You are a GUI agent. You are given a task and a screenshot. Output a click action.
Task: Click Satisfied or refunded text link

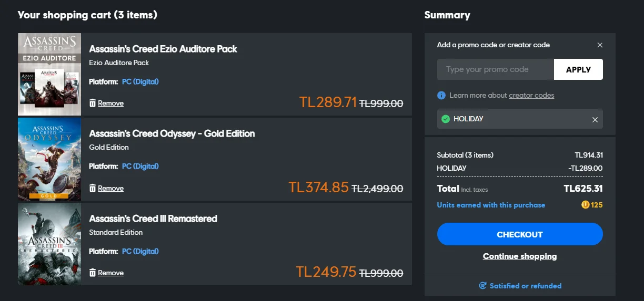525,286
